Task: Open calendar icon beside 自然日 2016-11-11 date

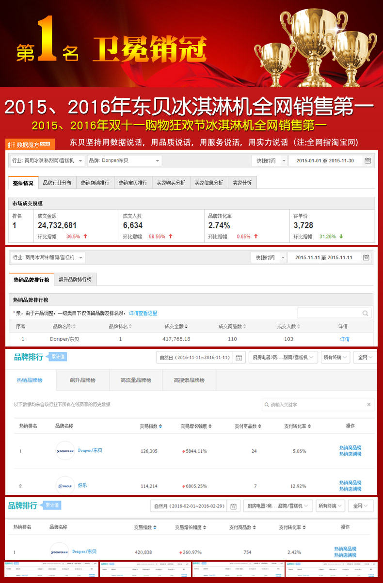Action: tap(239, 358)
